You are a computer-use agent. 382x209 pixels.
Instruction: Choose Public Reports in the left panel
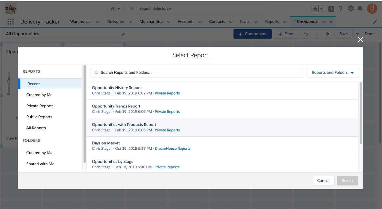[x=39, y=117]
